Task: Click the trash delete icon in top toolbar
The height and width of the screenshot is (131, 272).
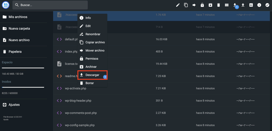Action: tap(218, 5)
